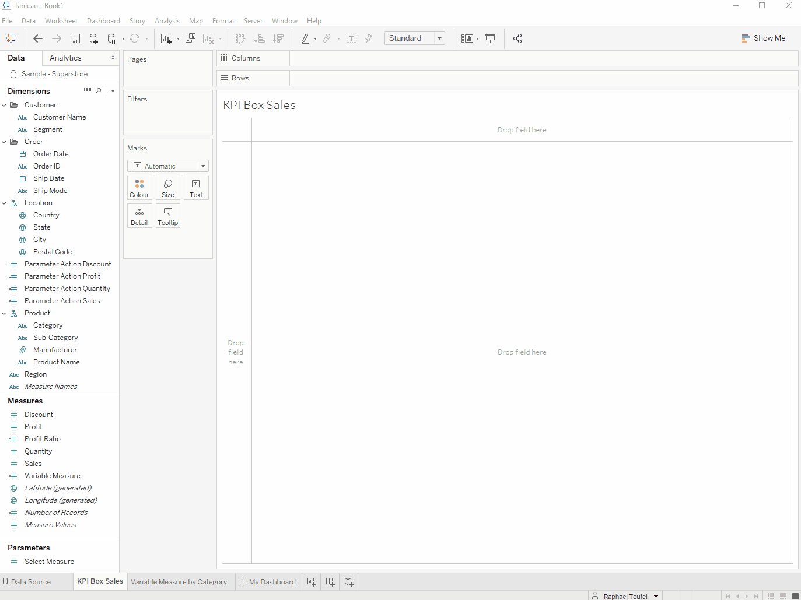The image size is (801, 600).
Task: Click the New Worksheet icon in tab bar
Action: tap(312, 582)
